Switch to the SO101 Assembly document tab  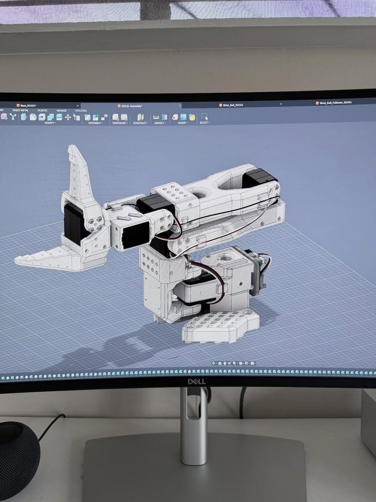pyautogui.click(x=130, y=106)
